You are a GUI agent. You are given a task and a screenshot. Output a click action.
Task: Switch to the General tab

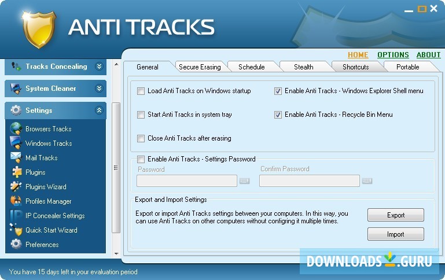(148, 67)
